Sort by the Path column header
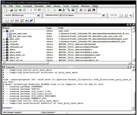137x115 pixels. (x=95, y=28)
